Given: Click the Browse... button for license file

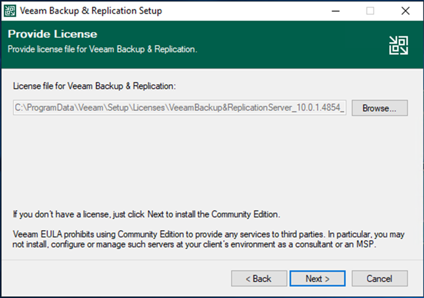Looking at the screenshot, I should (x=379, y=108).
